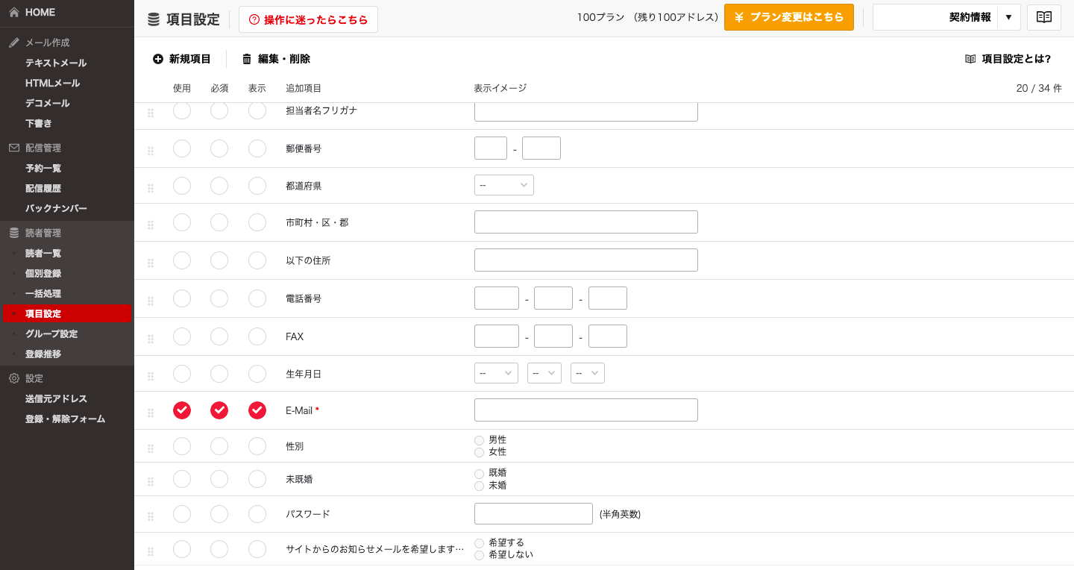Click the E-Mail text input field
1074x570 pixels.
pyautogui.click(x=585, y=410)
